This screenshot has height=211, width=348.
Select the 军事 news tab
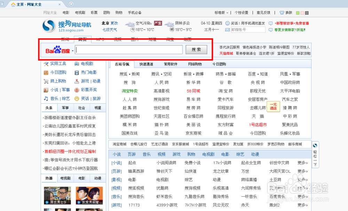[x=65, y=108]
